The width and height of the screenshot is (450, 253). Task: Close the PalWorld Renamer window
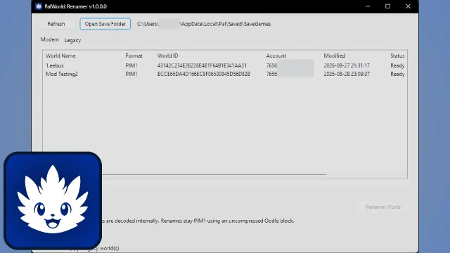(x=408, y=6)
